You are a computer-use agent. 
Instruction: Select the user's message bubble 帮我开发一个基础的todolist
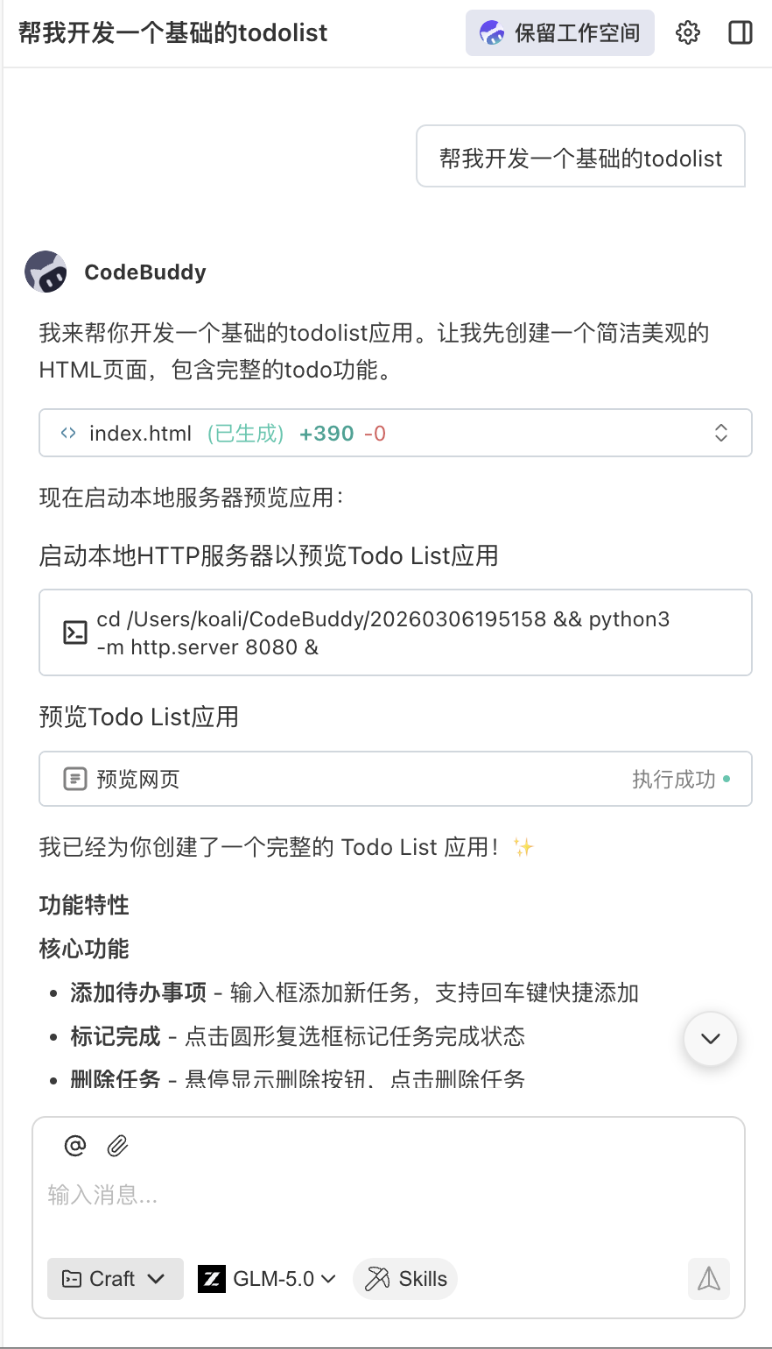tap(580, 157)
